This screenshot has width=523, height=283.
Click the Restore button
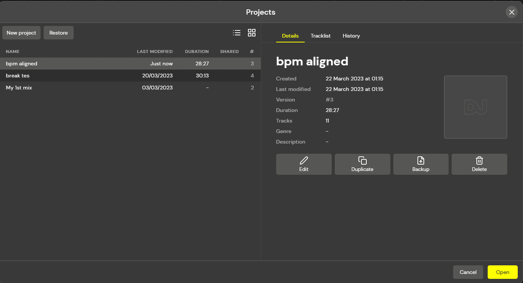(59, 33)
